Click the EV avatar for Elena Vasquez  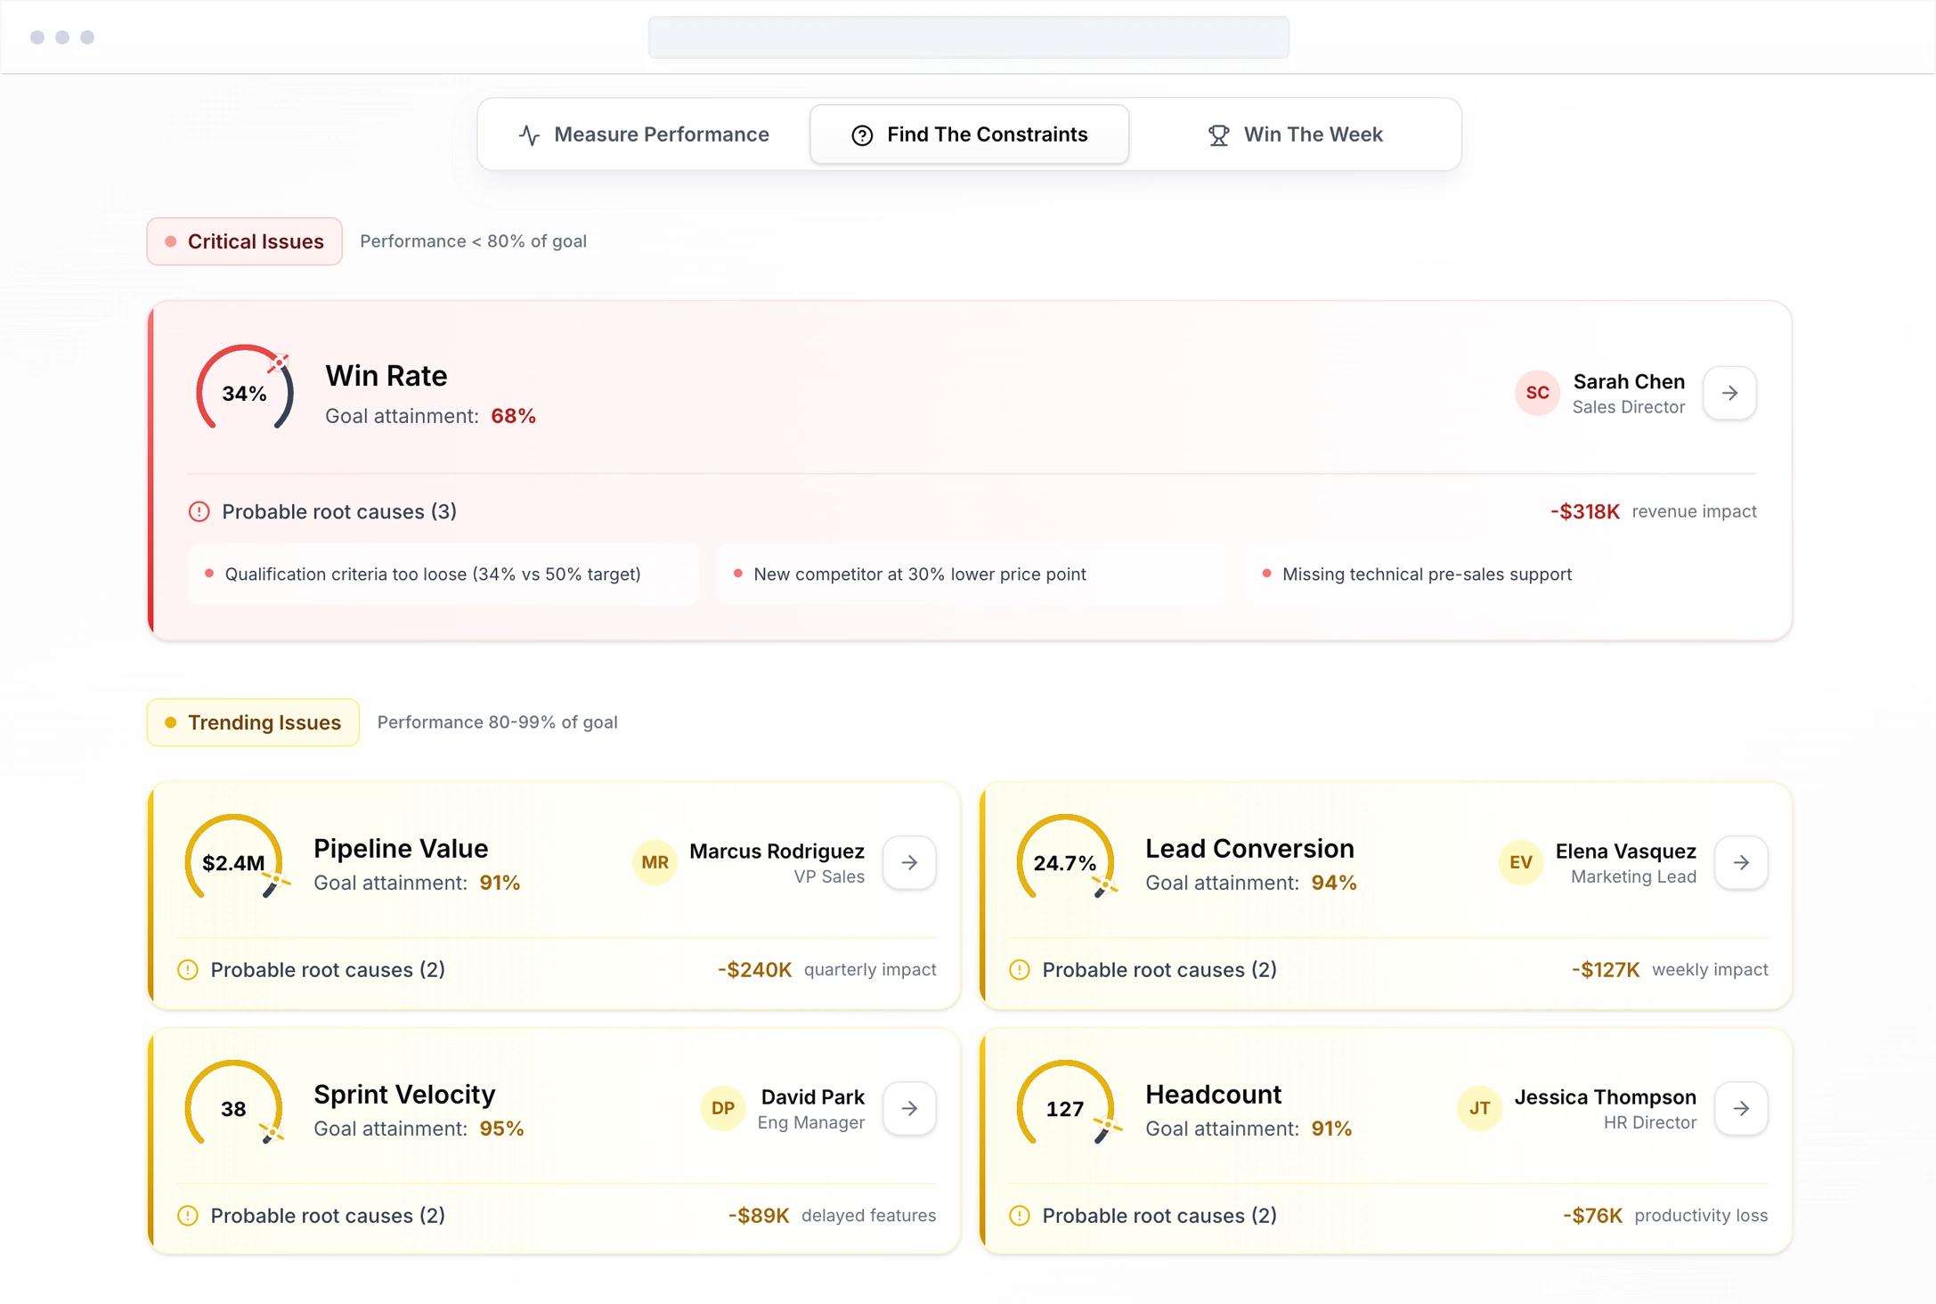[x=1520, y=862]
